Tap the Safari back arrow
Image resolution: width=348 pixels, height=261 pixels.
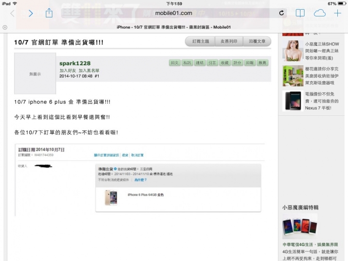click(12, 14)
